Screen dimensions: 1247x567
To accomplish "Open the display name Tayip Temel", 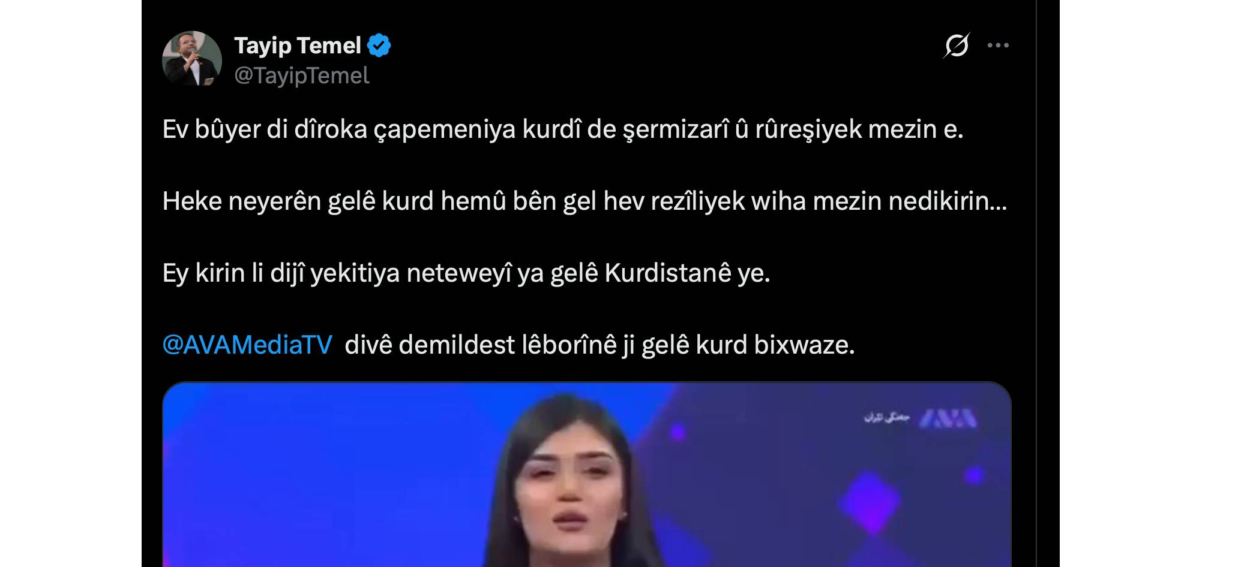I will [x=297, y=46].
